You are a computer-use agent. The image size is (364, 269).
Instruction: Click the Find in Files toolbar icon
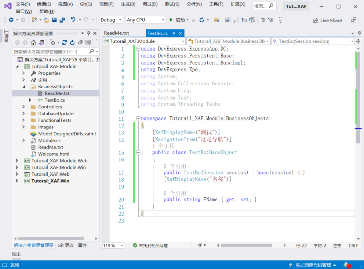click(x=216, y=20)
